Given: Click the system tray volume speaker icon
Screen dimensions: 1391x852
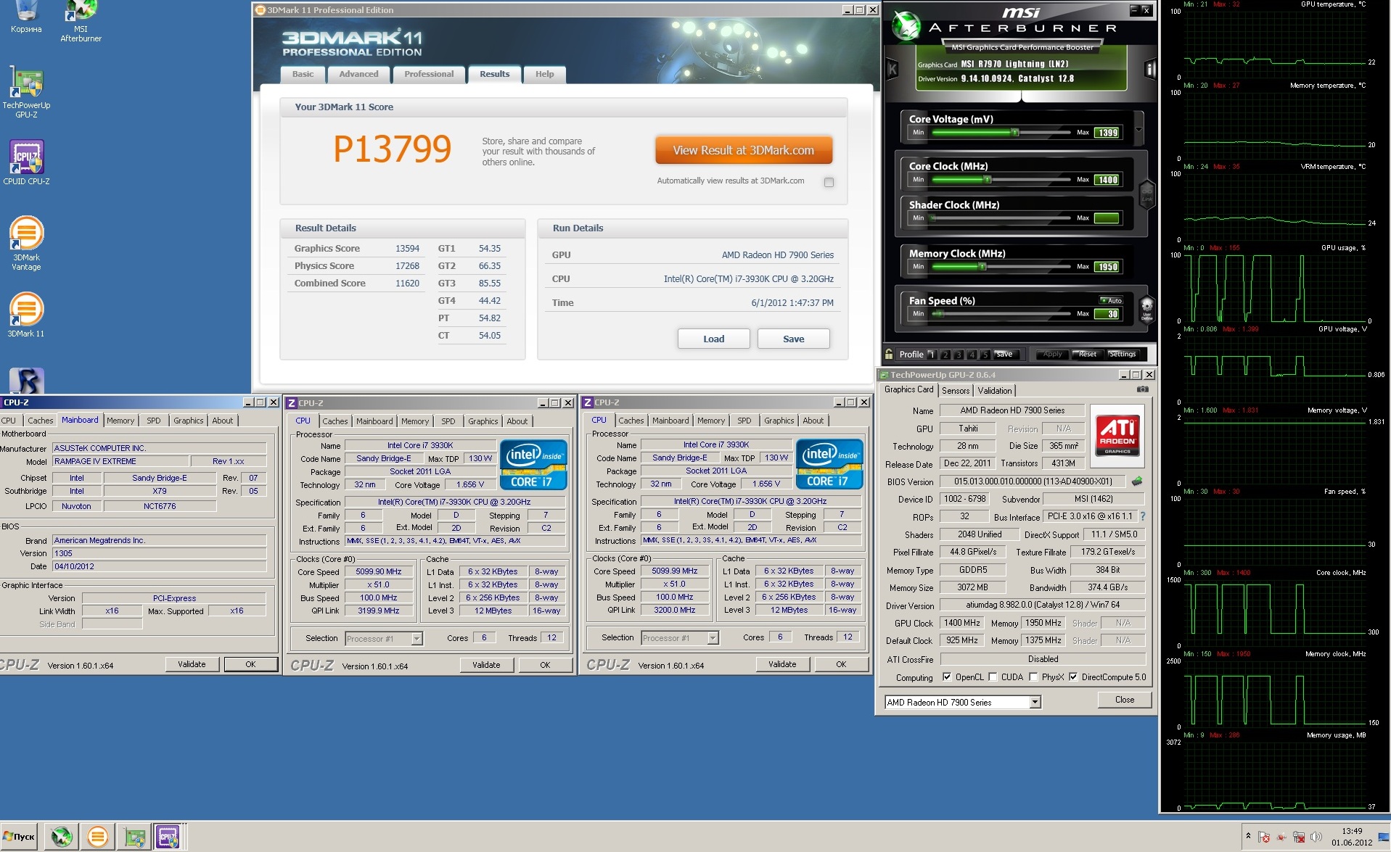Looking at the screenshot, I should point(1316,837).
